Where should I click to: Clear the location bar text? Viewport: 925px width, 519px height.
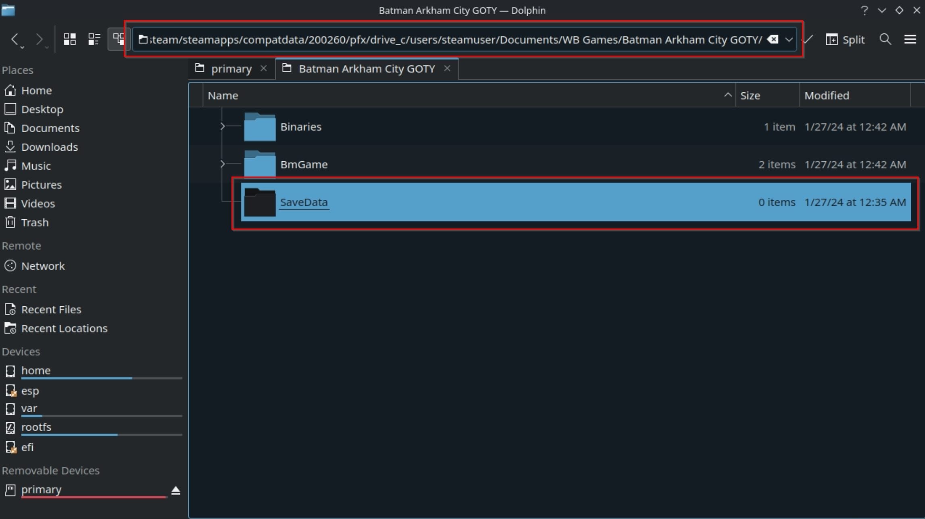[x=773, y=39]
